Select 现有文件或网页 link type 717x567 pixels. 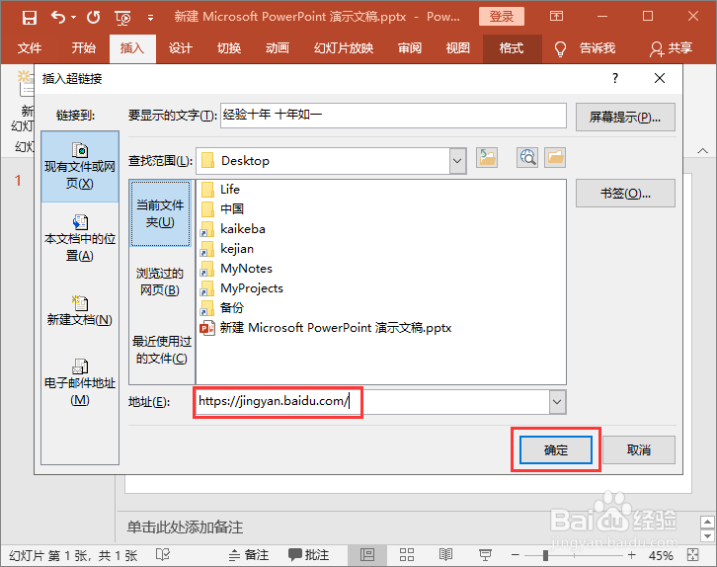tap(80, 166)
